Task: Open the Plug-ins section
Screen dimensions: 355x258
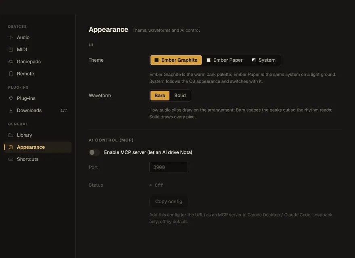Action: coord(38,98)
